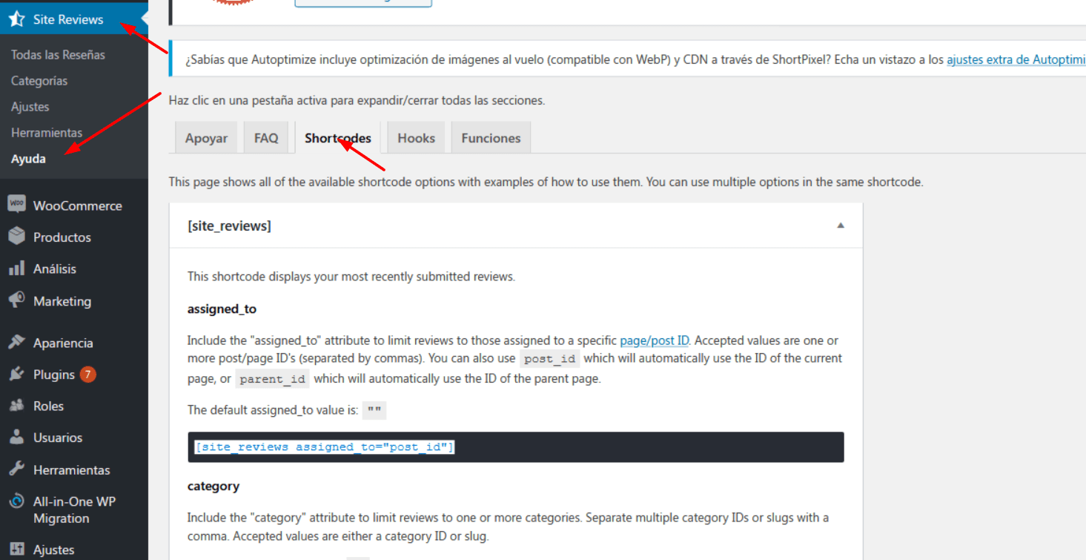This screenshot has width=1086, height=560.
Task: Click the post_id inline code
Action: (549, 358)
